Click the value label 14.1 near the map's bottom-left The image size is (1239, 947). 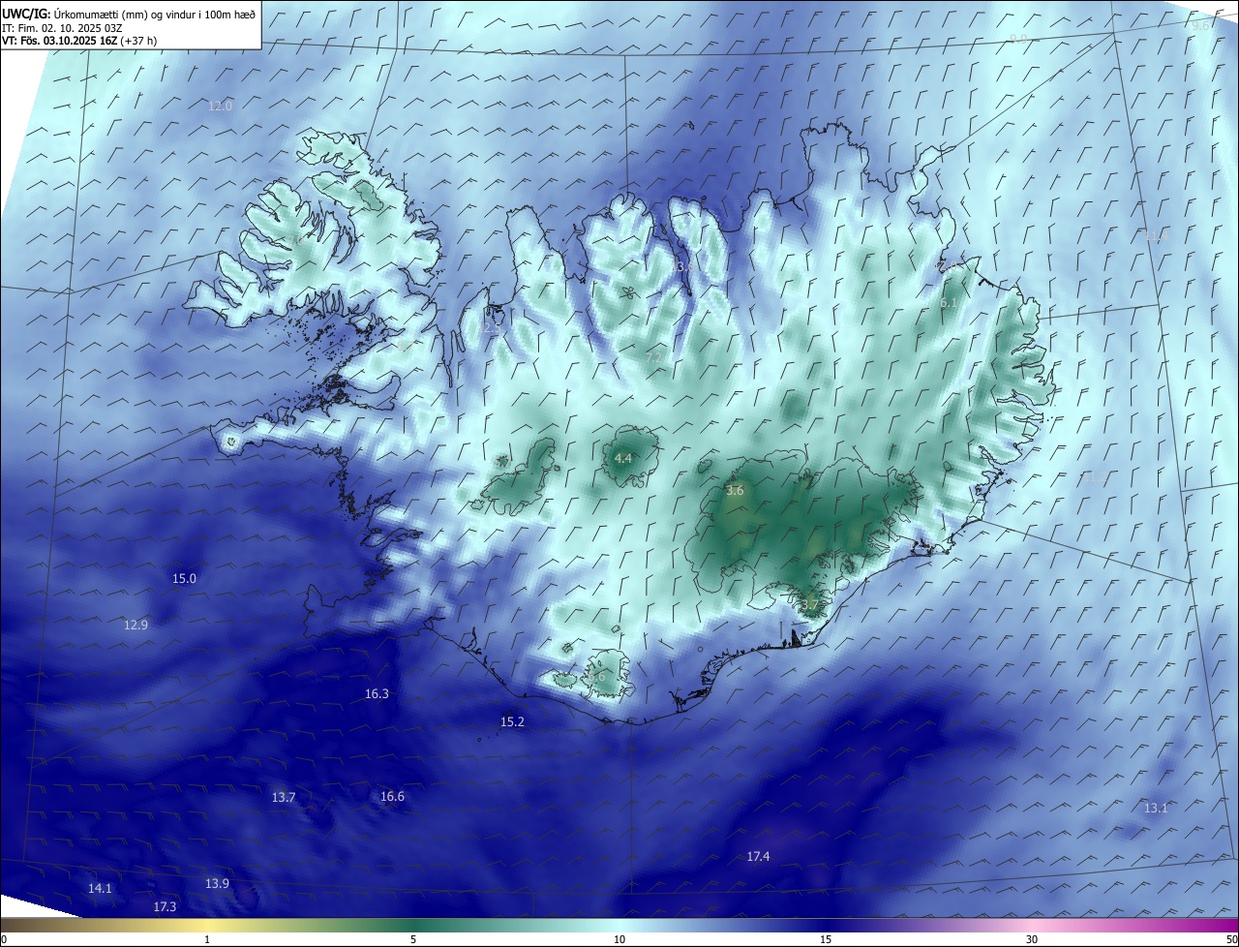[x=100, y=888]
